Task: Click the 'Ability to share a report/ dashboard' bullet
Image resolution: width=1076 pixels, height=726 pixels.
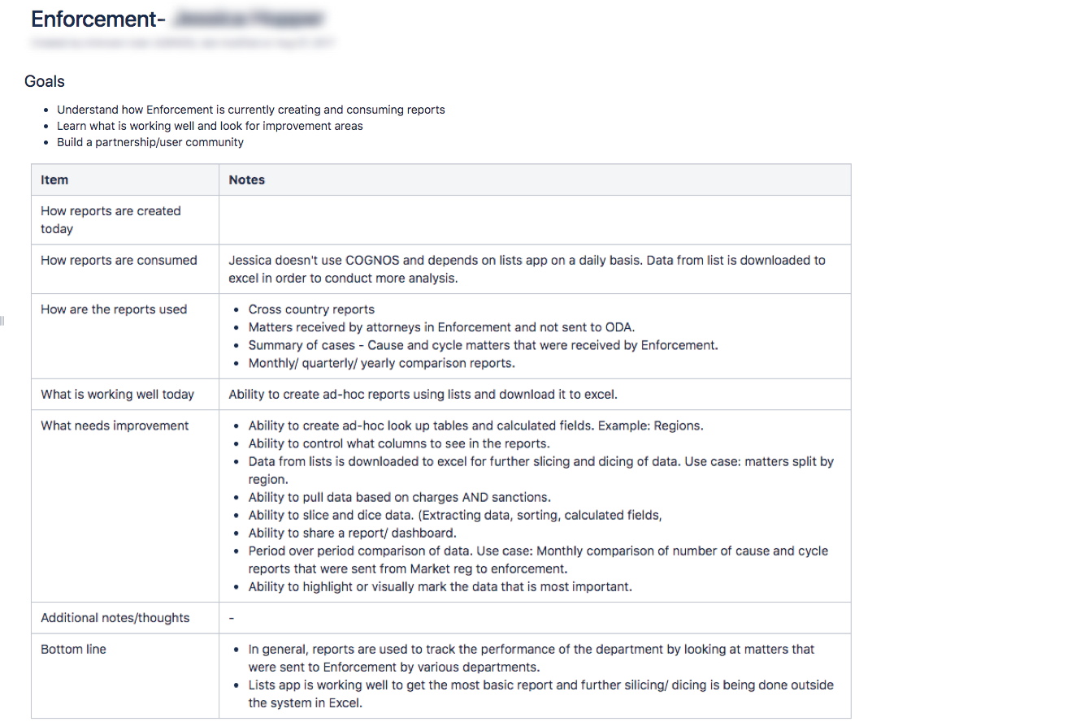Action: click(x=352, y=533)
